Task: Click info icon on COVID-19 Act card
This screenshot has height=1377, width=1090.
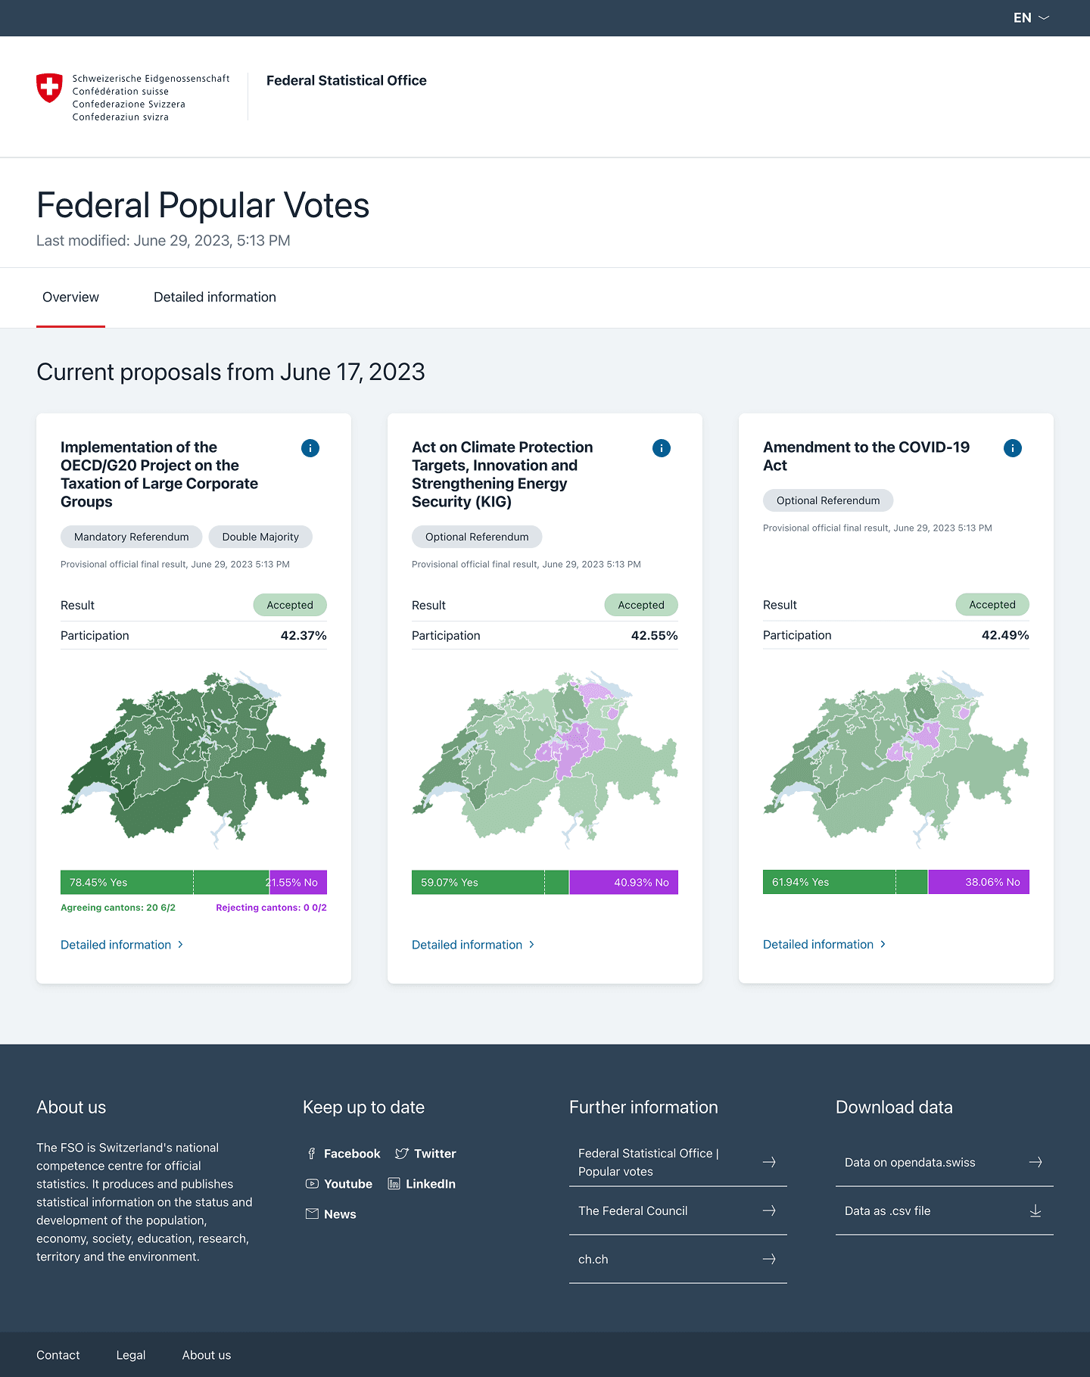Action: click(1013, 448)
